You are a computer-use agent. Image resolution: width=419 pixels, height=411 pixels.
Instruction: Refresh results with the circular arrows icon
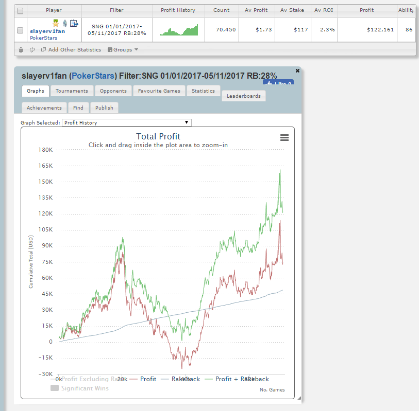tap(32, 49)
